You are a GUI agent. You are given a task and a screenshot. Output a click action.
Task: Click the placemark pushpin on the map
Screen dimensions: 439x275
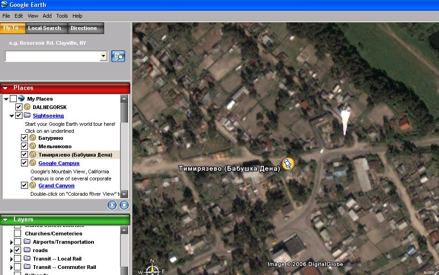pos(289,164)
